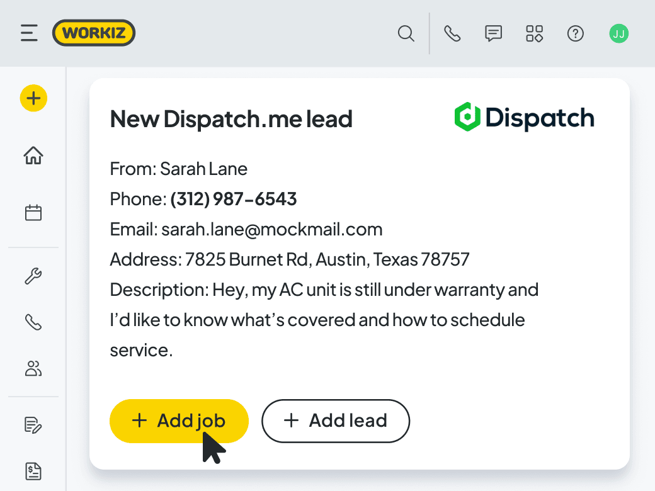This screenshot has width=655, height=491.
Task: Click the phone number (312) 987-6543
Action: [x=233, y=199]
